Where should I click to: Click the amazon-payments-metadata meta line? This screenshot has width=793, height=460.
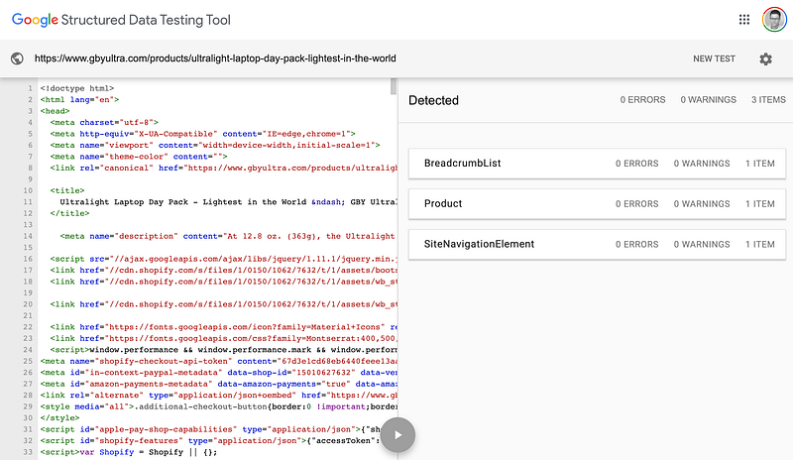pyautogui.click(x=219, y=384)
